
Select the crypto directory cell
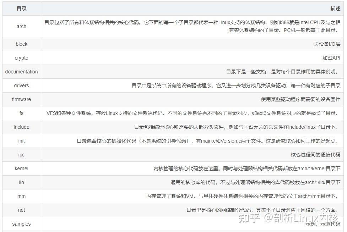21,58
